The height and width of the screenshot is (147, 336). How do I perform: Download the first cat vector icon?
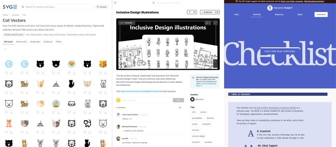click(11, 73)
